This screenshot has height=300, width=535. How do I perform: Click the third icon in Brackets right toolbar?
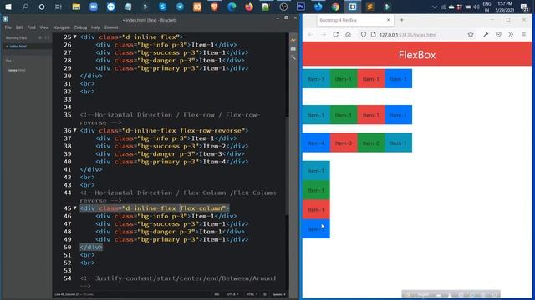(293, 57)
